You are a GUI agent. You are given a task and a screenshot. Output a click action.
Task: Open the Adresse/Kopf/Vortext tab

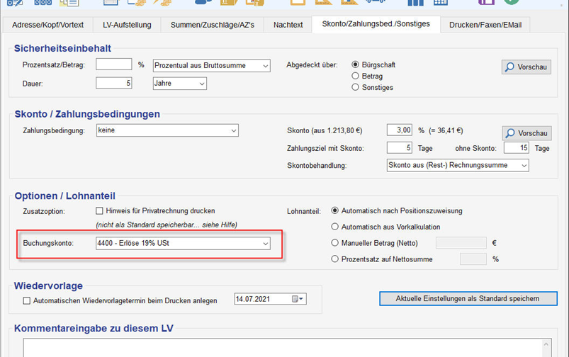point(48,25)
